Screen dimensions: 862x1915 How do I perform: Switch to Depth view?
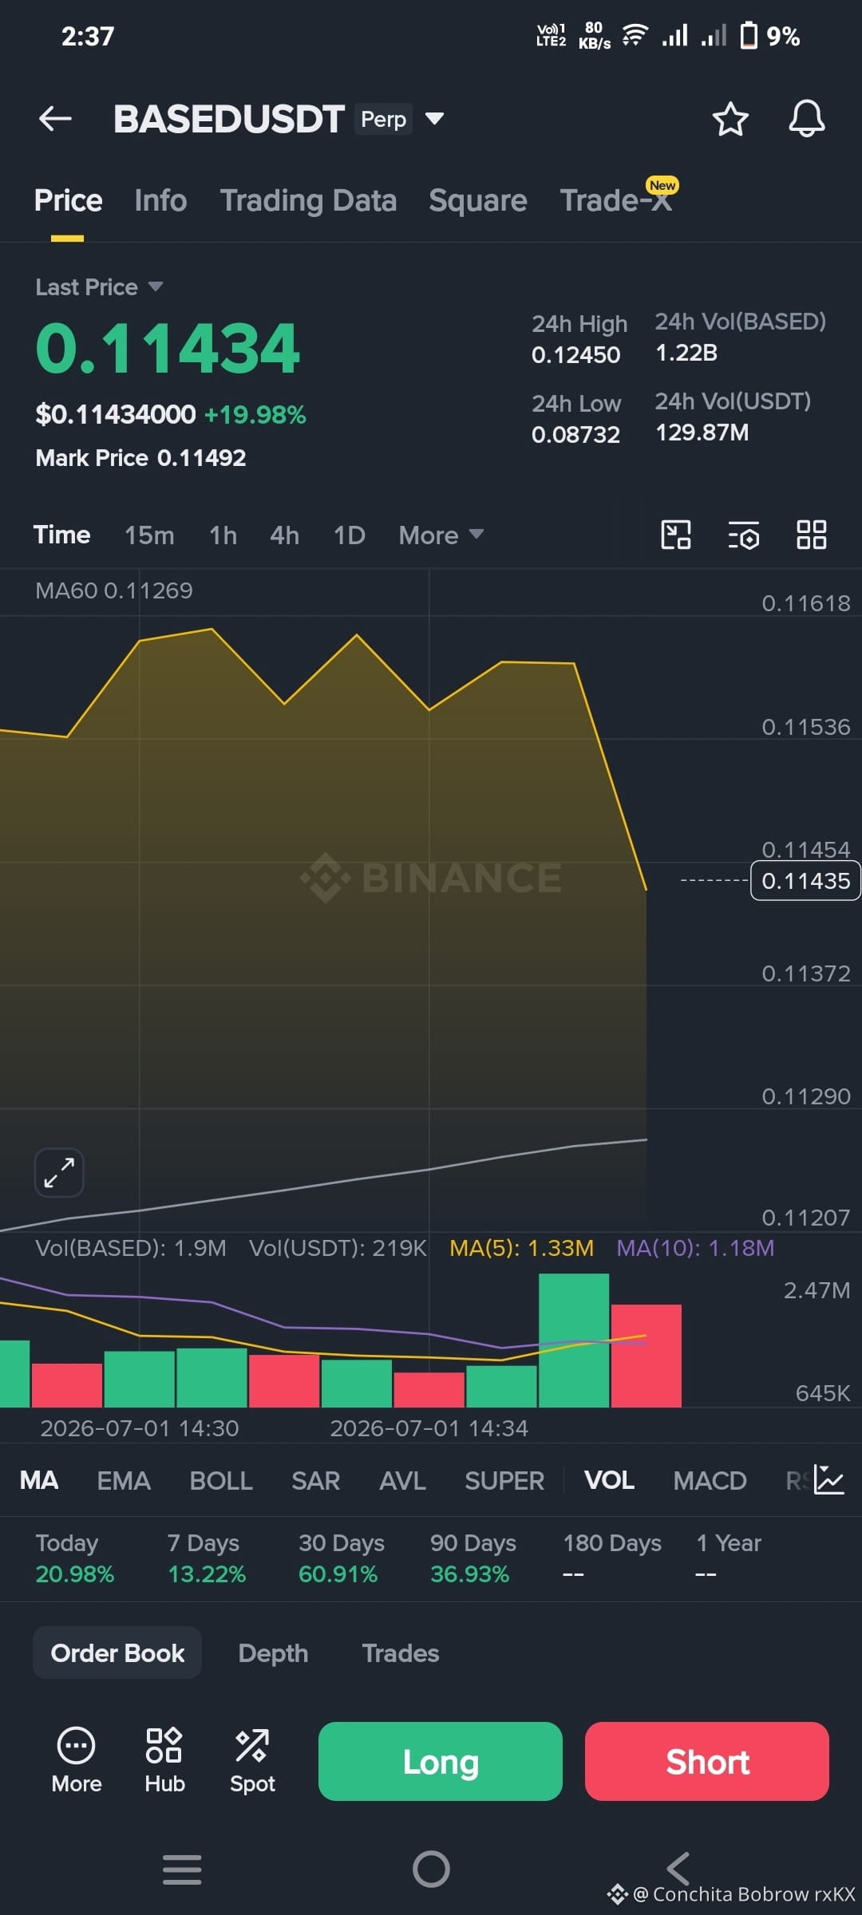(273, 1652)
